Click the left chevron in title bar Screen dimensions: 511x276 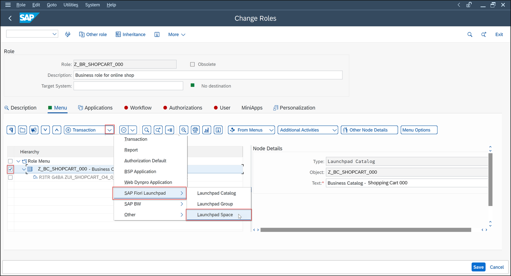tap(459, 5)
